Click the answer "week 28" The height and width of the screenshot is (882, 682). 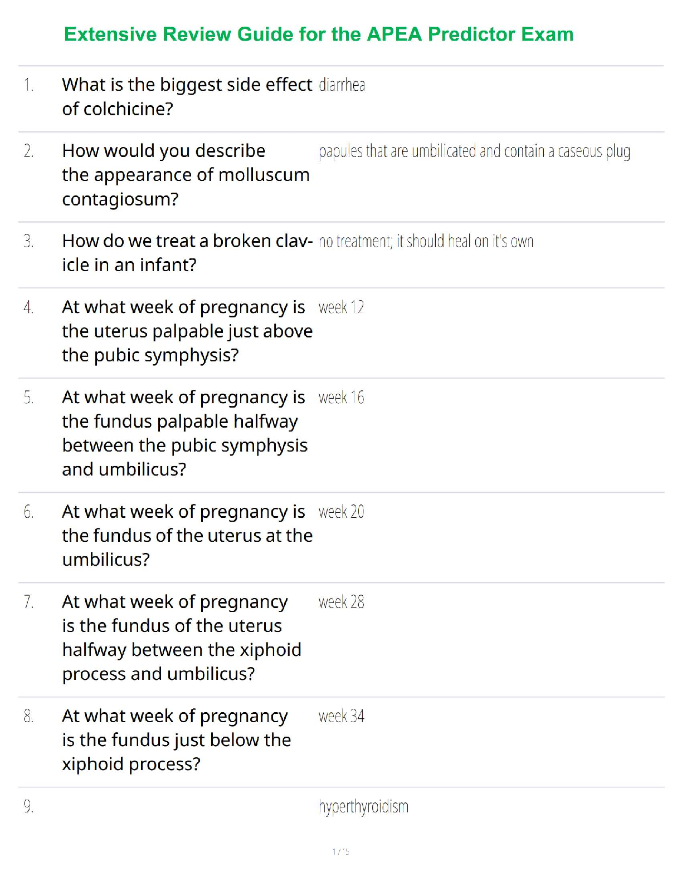[x=341, y=602]
